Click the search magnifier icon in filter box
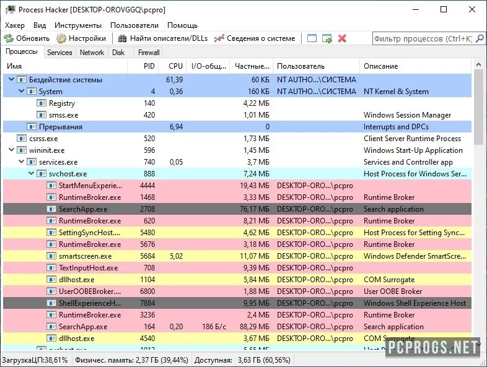Screen dimensions: 487x367 click(x=480, y=38)
